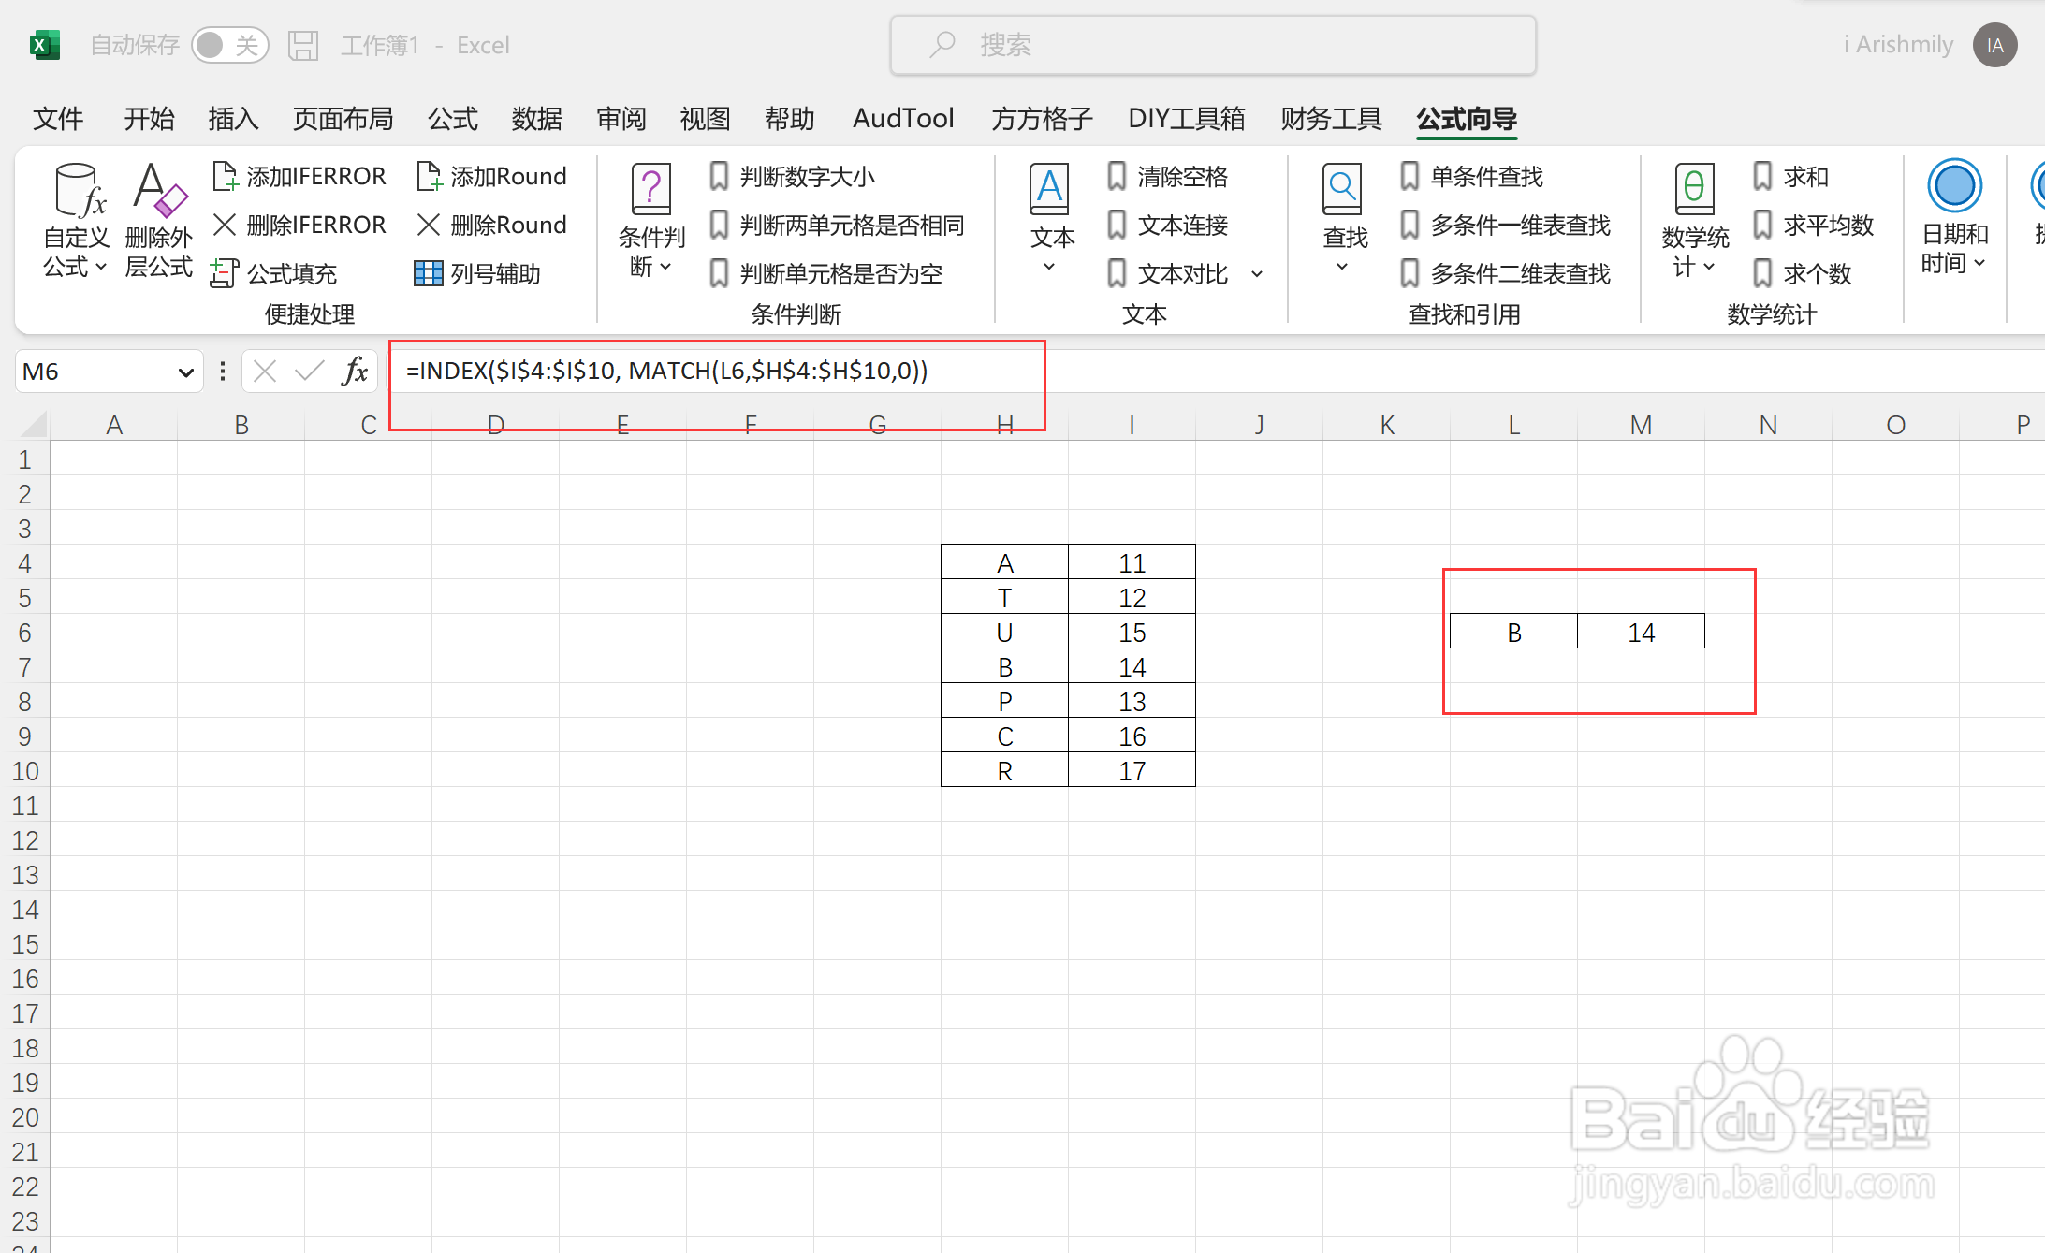Select column header M
The image size is (2045, 1253).
(1641, 425)
